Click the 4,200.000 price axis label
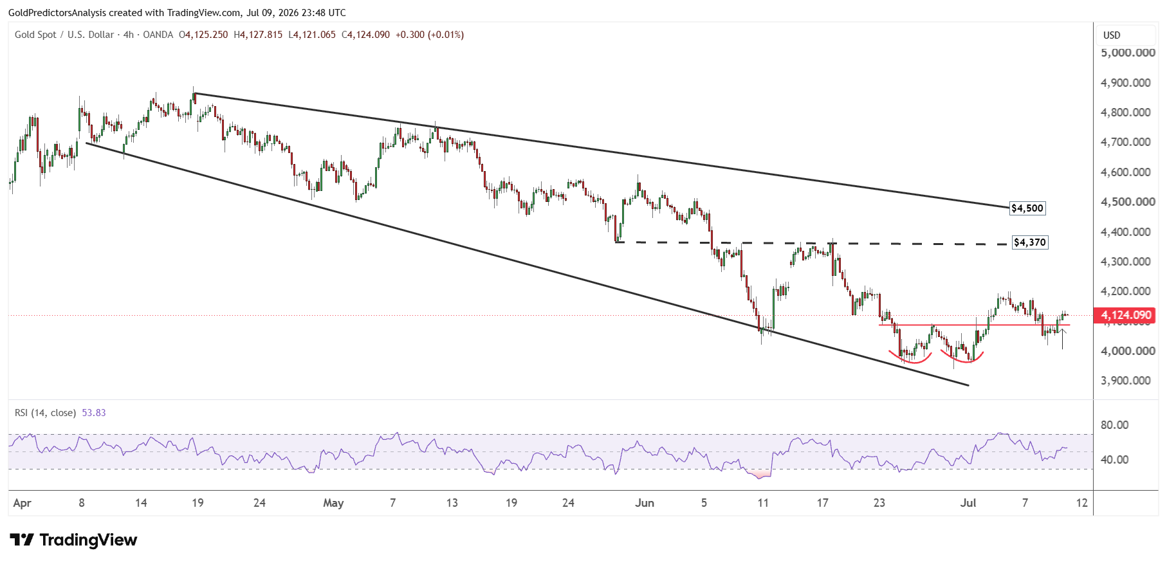 (1126, 291)
